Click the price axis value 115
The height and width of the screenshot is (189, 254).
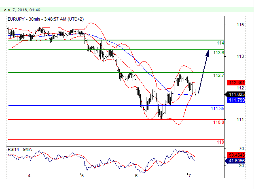pos(240,25)
